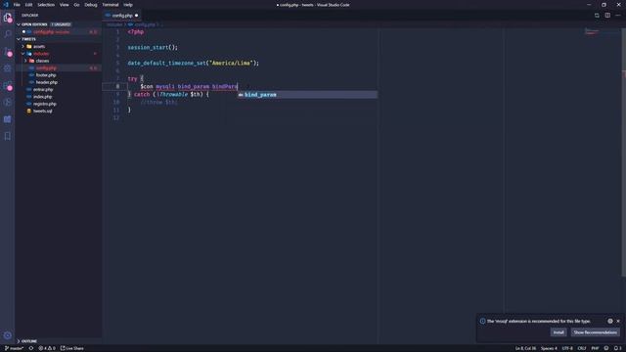Open the Debug view in activity bar
Viewport: 626px width, 352px height.
pos(7,68)
